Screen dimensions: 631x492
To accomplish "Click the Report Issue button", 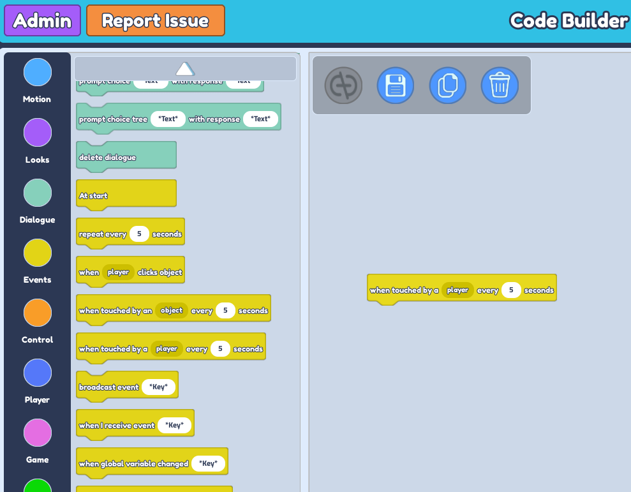I will pos(156,21).
